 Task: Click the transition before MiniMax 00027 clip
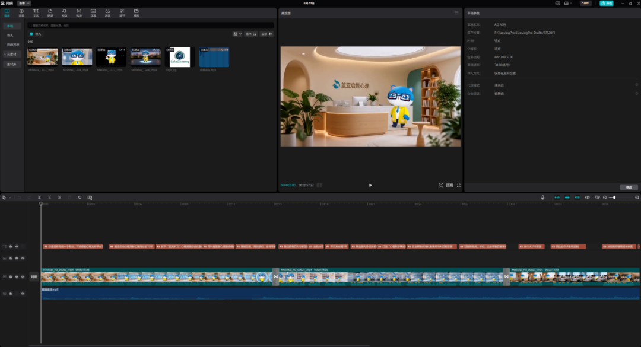506,276
